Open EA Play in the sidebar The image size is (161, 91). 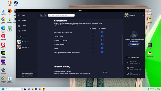(24, 31)
